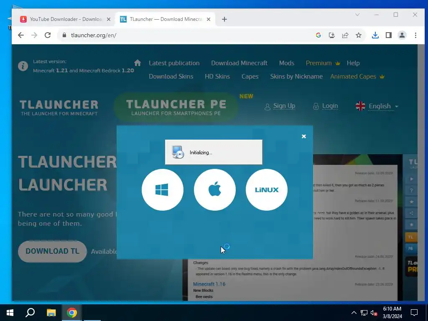Open Latest publication page
428x321 pixels.
pyautogui.click(x=174, y=63)
